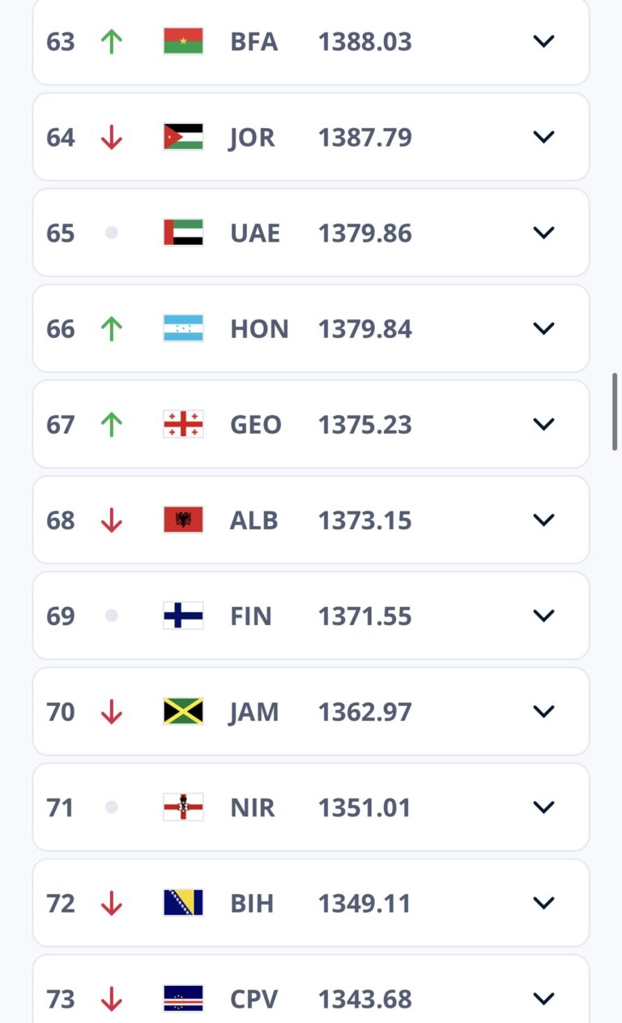Open the CPV row dropdown chevron
The image size is (622, 1023).
pos(543,998)
